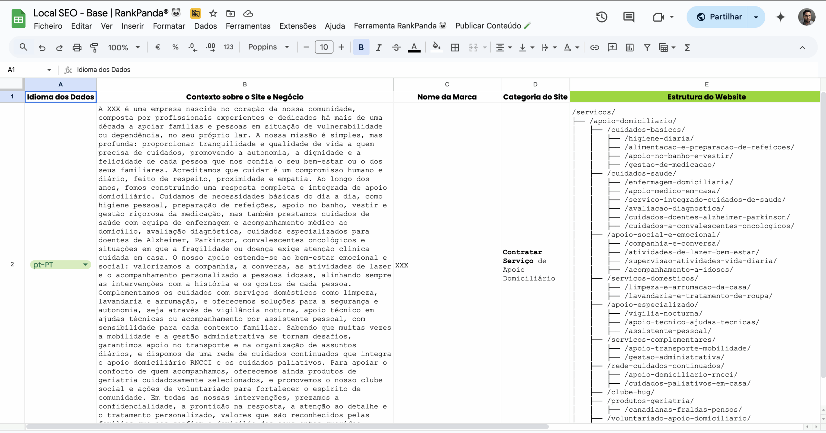Toggle bold formatting

[x=361, y=47]
